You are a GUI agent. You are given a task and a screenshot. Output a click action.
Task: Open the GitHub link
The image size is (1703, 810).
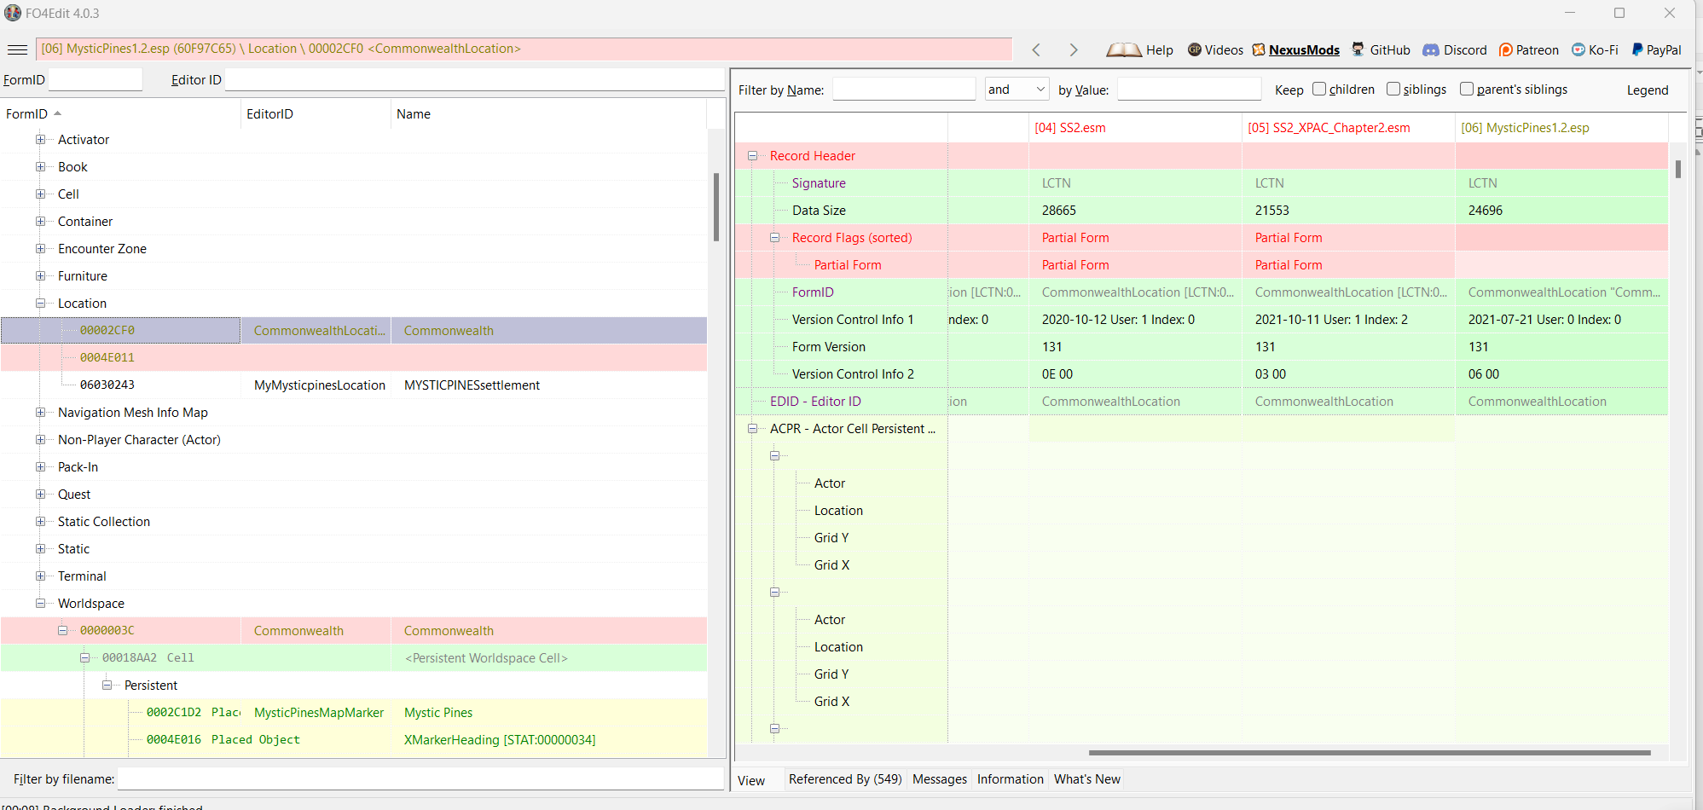click(x=1381, y=49)
